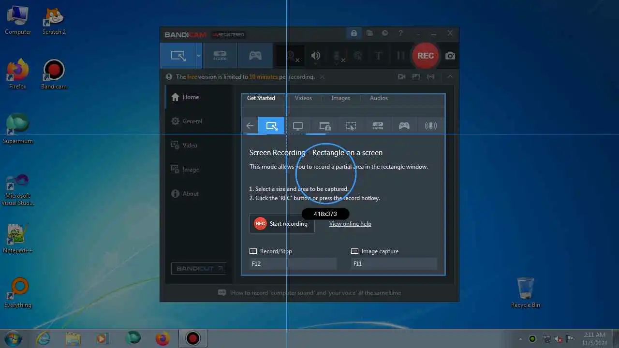Open the scheduled recording clock icon
The height and width of the screenshot is (348, 619).
[x=385, y=33]
